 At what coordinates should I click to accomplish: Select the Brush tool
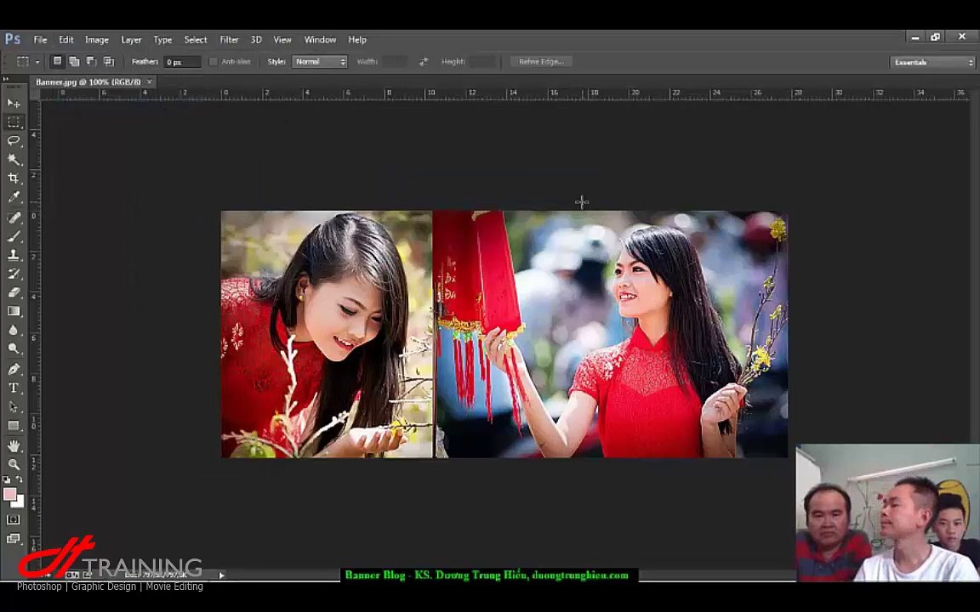click(14, 236)
